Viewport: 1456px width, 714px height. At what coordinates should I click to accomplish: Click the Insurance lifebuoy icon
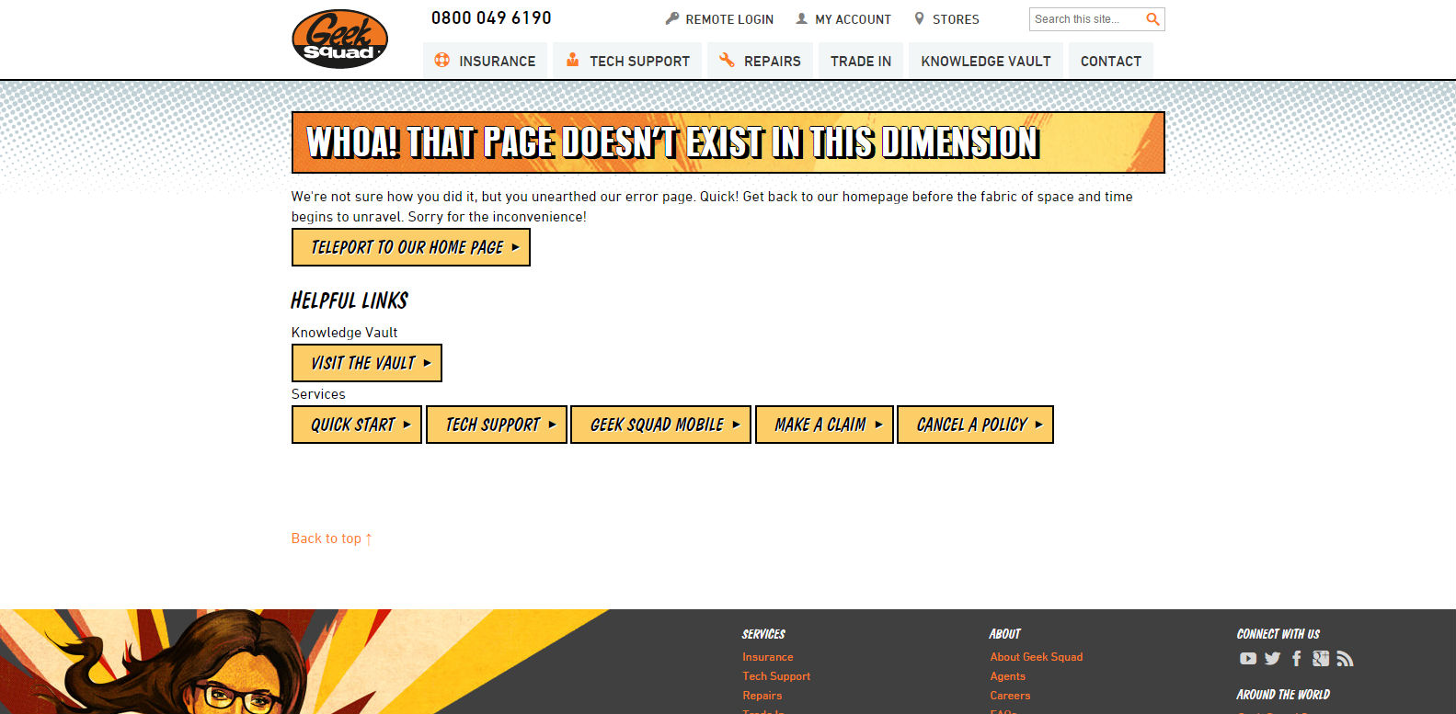[x=442, y=60]
